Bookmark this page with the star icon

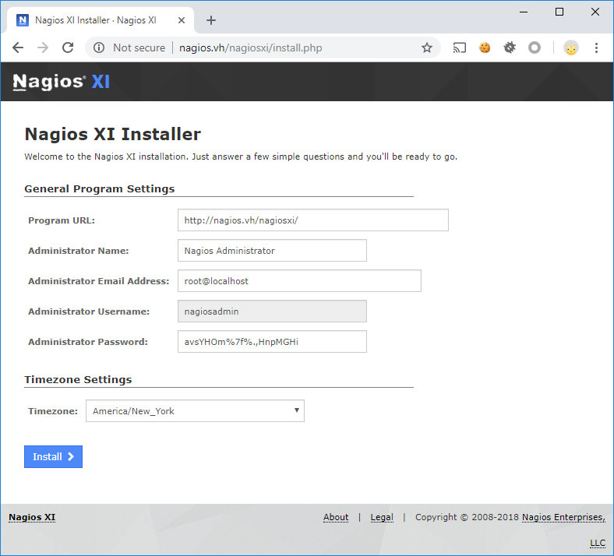pyautogui.click(x=427, y=48)
